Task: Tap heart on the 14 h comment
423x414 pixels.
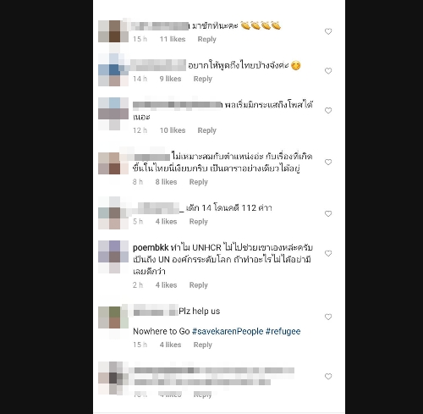Action: (x=328, y=71)
